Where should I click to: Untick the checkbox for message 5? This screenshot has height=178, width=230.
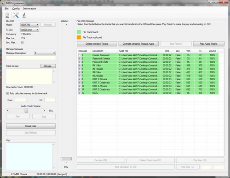click(79, 69)
